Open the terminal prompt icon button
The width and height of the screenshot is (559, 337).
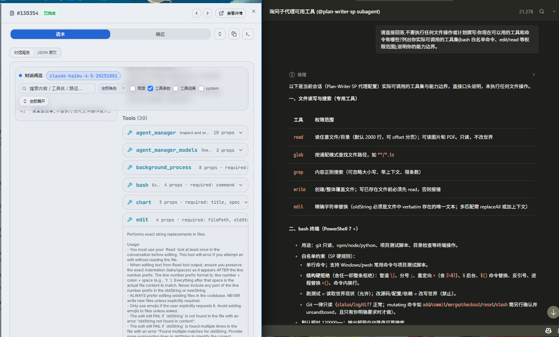[x=248, y=34]
